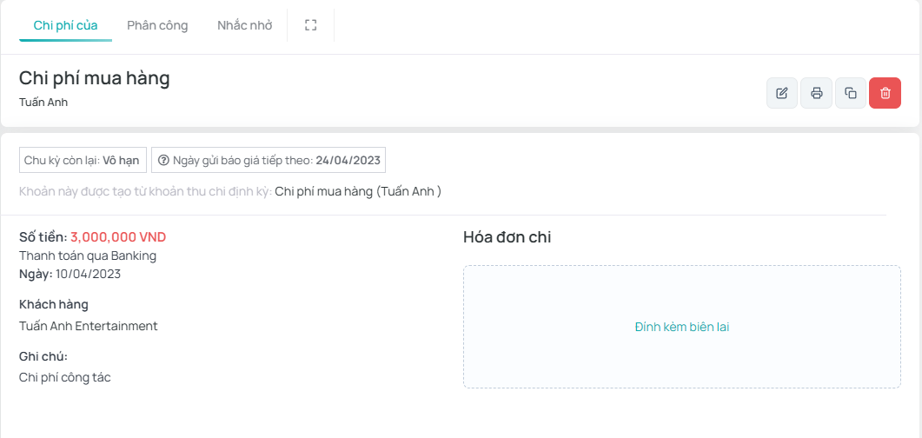Switch to the Phân công tab
The image size is (922, 438).
point(157,25)
